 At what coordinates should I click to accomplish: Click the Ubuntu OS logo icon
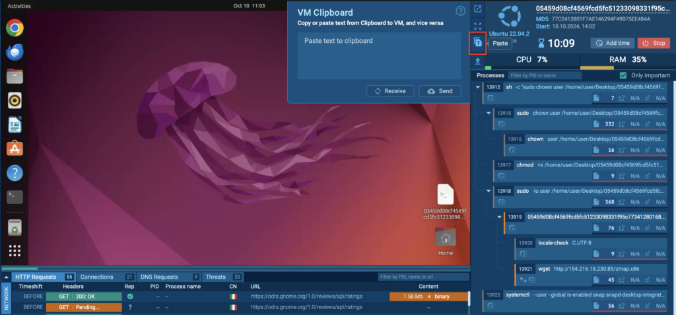tap(509, 16)
